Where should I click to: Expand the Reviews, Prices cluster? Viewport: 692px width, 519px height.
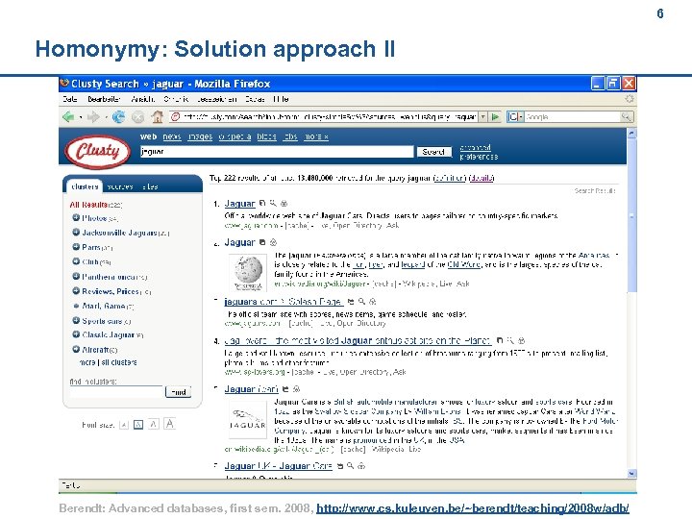(x=76, y=291)
